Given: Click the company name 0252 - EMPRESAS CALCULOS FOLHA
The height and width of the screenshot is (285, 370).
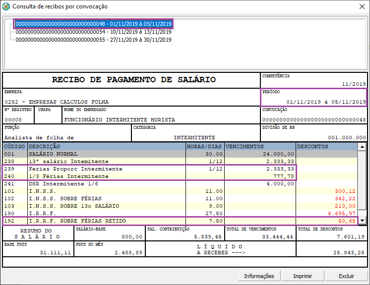Looking at the screenshot, I should coord(57,102).
